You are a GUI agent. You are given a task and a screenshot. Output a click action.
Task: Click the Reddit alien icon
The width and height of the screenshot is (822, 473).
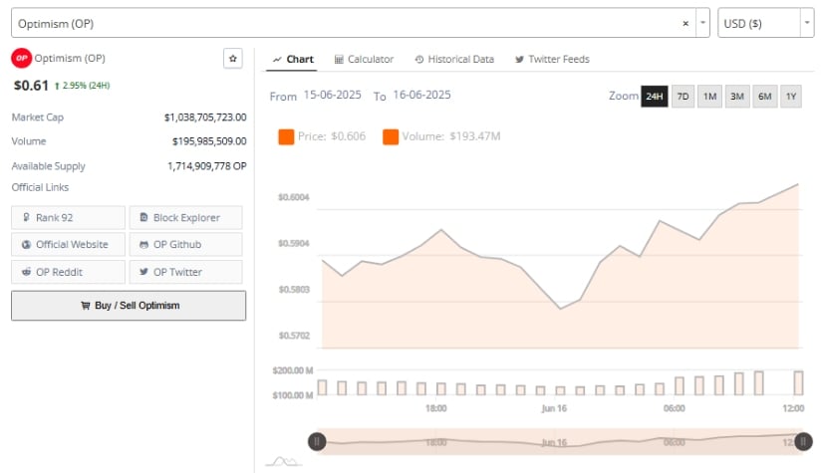click(26, 271)
